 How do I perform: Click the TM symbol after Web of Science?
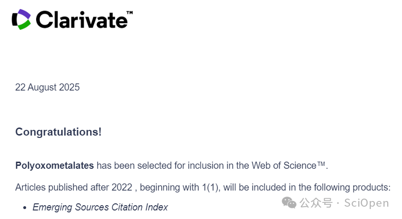(321, 164)
